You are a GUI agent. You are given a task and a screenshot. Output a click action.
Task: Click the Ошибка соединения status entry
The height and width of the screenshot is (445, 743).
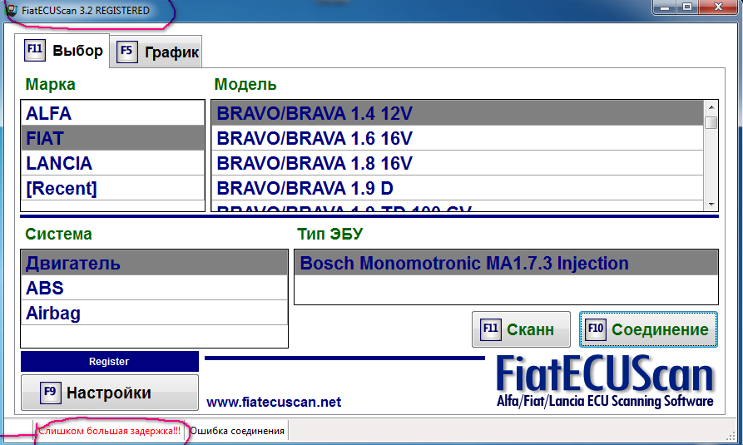tap(237, 431)
